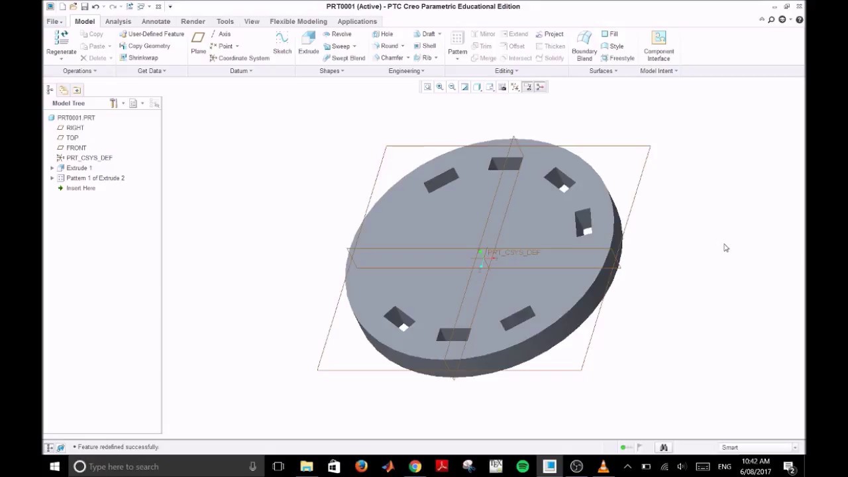Open the Flexible Modeling tab
Viewport: 848px width, 477px height.
click(298, 21)
